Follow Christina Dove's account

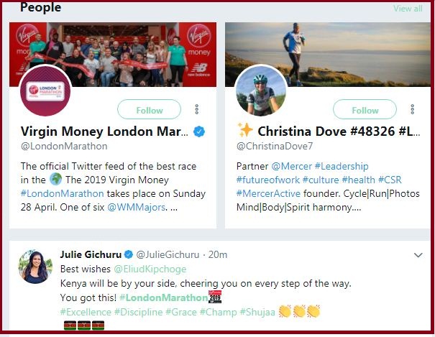pos(365,110)
